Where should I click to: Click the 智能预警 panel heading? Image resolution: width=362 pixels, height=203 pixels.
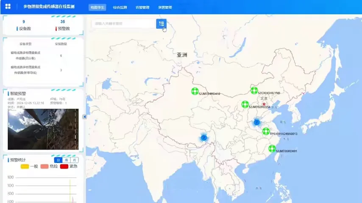(x=18, y=93)
